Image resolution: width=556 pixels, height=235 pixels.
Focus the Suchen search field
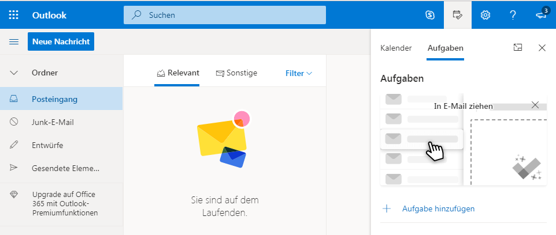click(225, 15)
